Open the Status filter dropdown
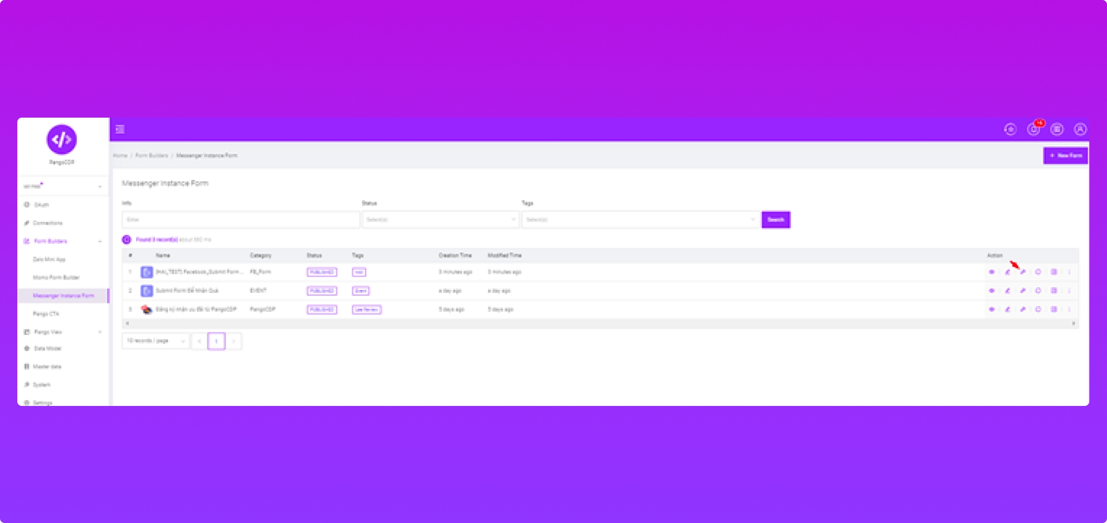 [440, 220]
